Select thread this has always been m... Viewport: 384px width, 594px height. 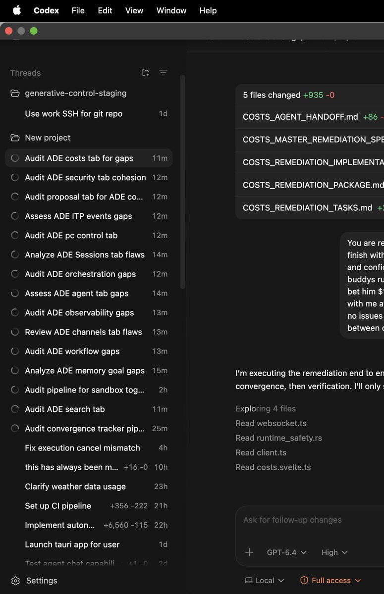point(89,467)
